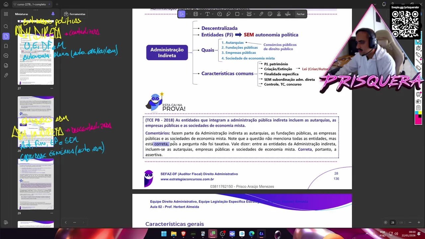Click the highlighted word 'correta,'

(x=161, y=144)
